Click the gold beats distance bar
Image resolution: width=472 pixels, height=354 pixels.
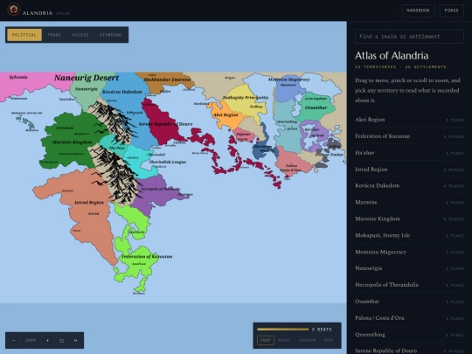282,330
